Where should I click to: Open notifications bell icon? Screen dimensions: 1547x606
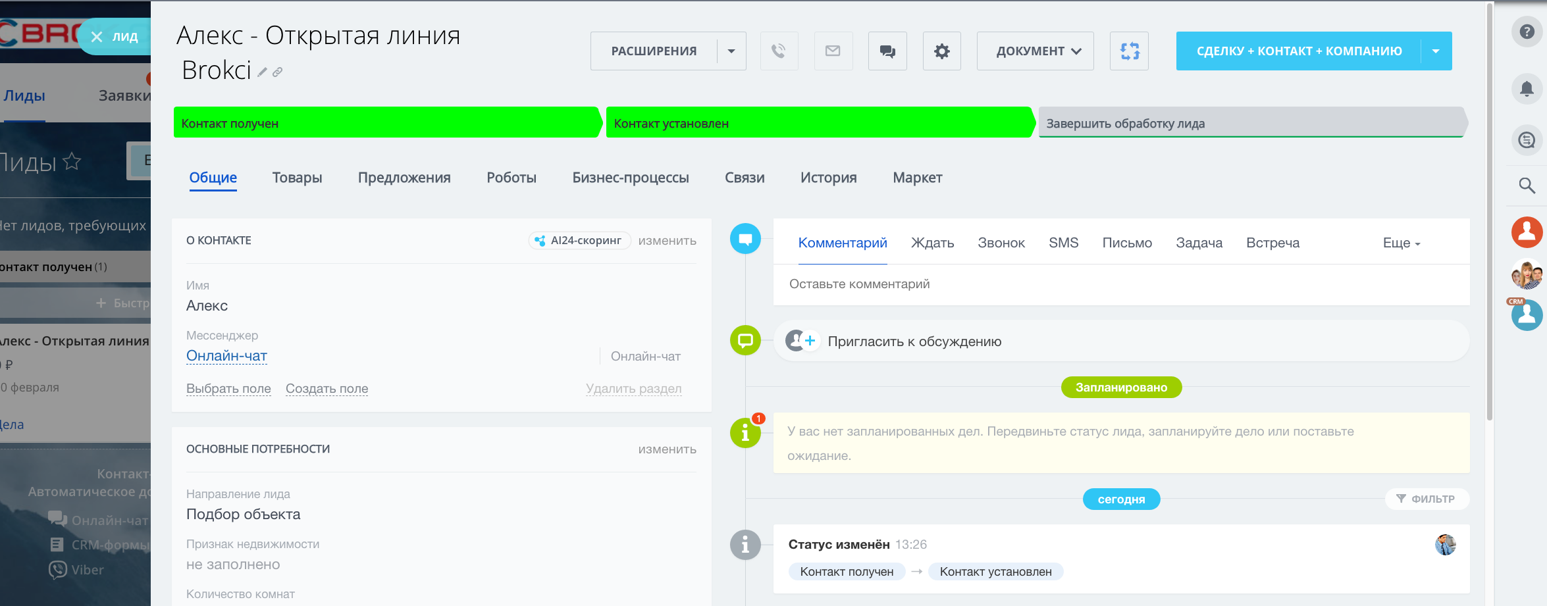pyautogui.click(x=1527, y=89)
